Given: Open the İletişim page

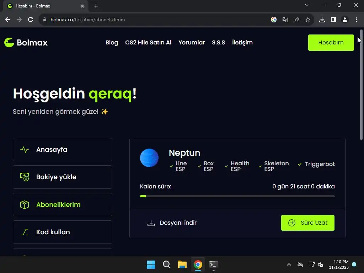Looking at the screenshot, I should click(242, 43).
